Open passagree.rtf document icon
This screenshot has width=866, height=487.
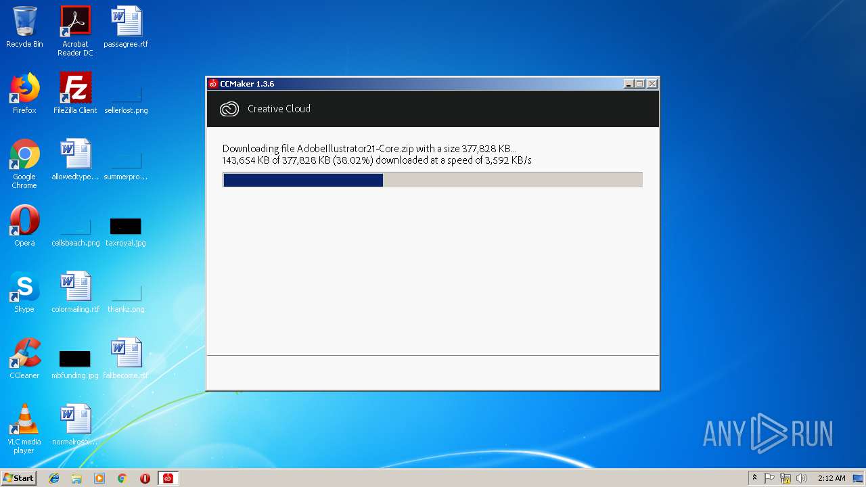126,27
